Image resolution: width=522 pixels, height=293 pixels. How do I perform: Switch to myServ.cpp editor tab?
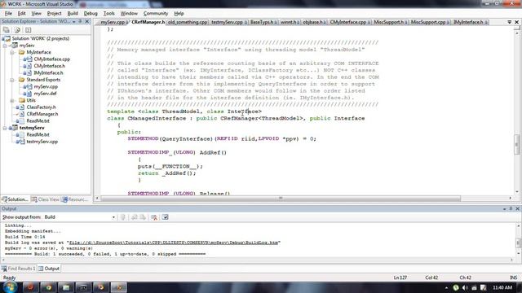click(113, 22)
